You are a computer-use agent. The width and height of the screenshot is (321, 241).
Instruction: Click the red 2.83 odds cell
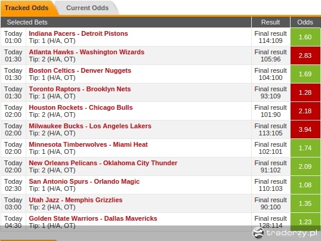point(305,55)
